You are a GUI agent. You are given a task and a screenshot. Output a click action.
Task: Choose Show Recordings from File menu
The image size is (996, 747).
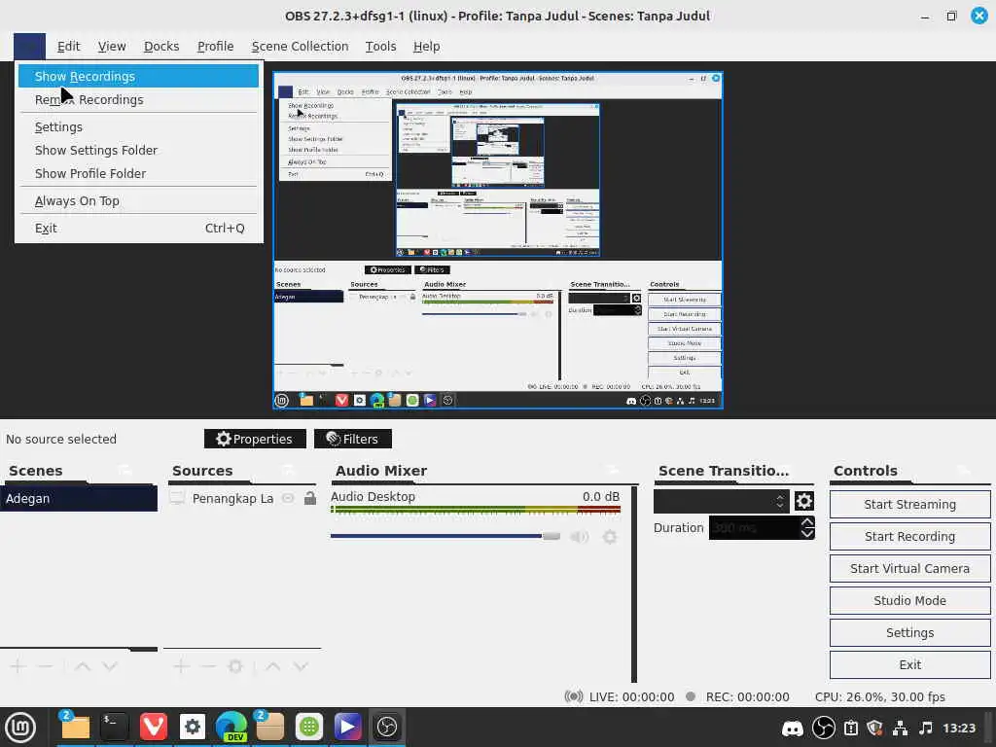(138, 76)
